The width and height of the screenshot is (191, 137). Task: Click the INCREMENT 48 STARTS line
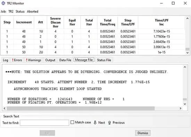[78, 82]
